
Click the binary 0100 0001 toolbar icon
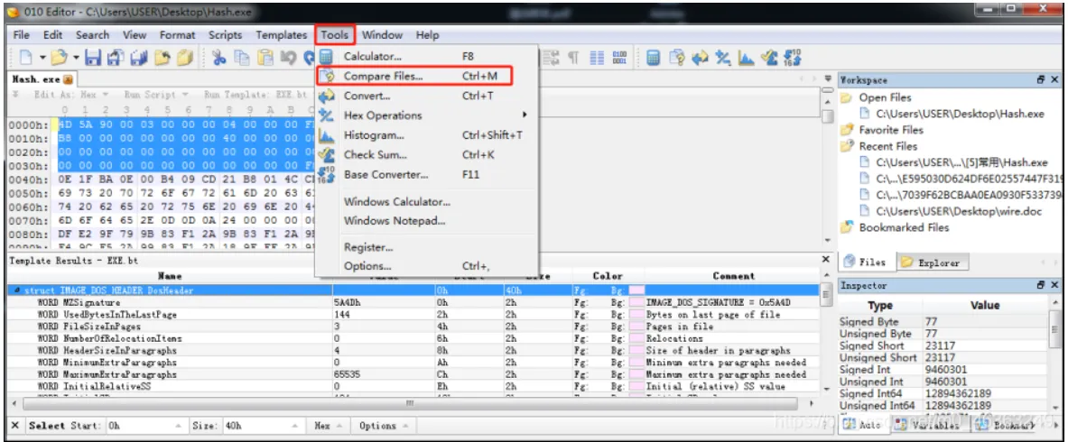pos(620,58)
